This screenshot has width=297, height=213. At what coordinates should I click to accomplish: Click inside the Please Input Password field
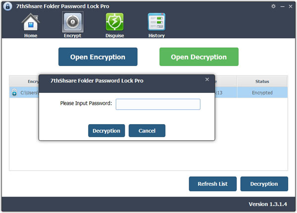(158, 104)
